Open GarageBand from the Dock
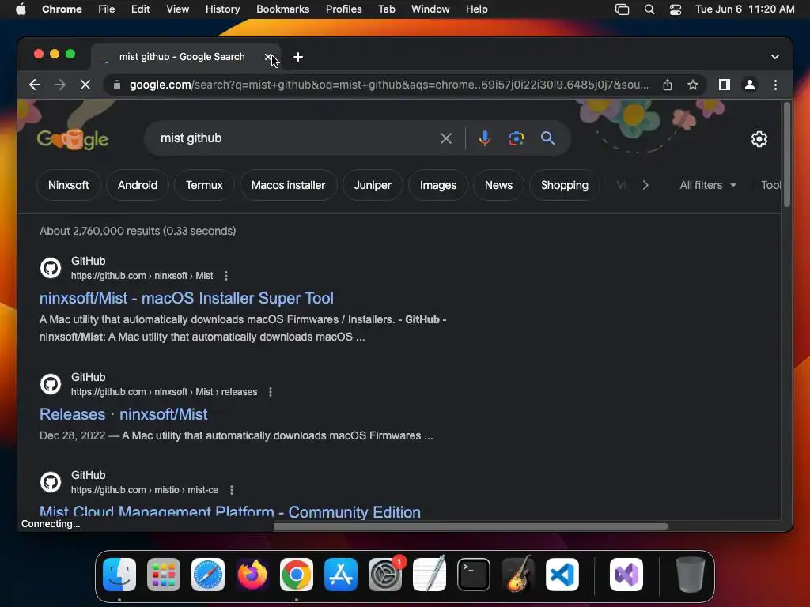 coord(517,575)
